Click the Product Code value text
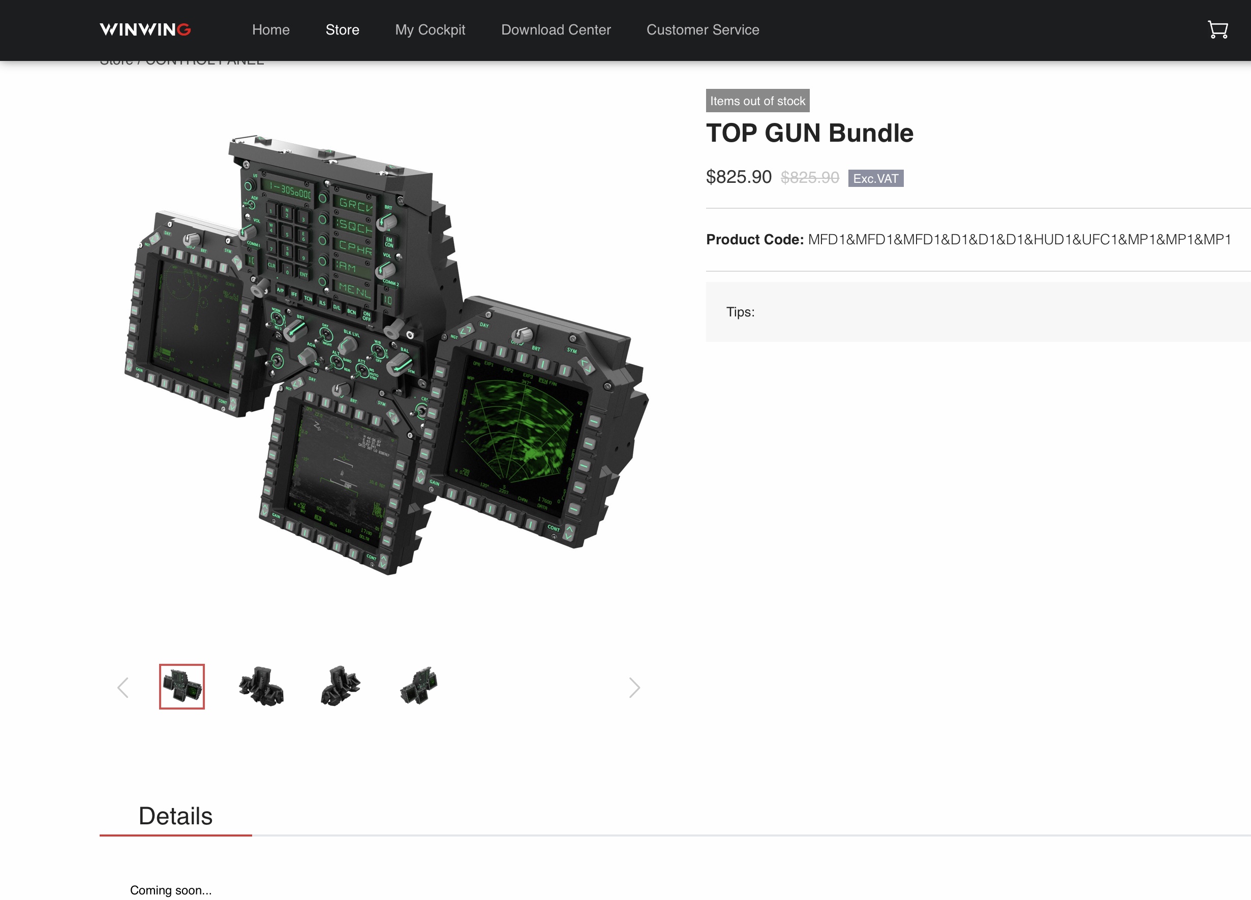This screenshot has height=900, width=1251. click(1019, 240)
